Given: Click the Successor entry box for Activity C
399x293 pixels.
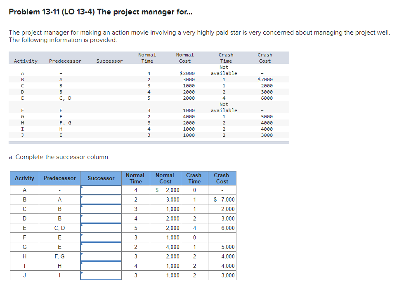Looking at the screenshot, I should [101, 209].
